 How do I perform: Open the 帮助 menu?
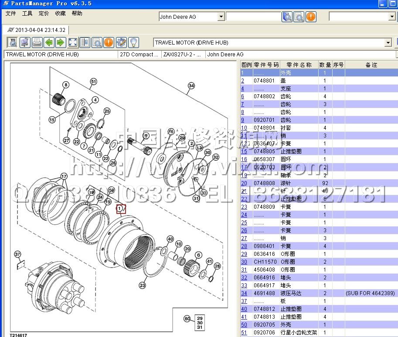(x=77, y=14)
